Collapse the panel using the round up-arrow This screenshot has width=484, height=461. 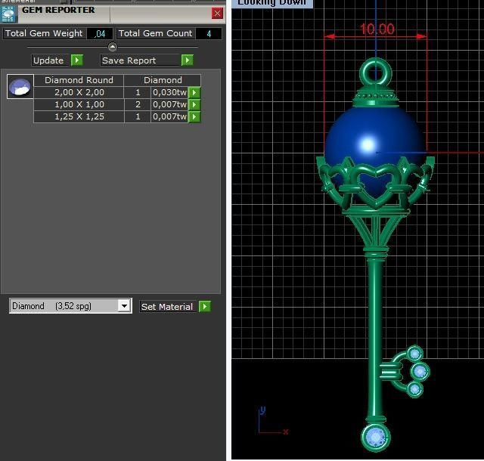(x=113, y=47)
